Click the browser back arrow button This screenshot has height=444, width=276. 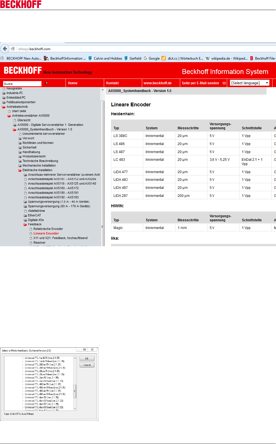pyautogui.click(x=5, y=49)
